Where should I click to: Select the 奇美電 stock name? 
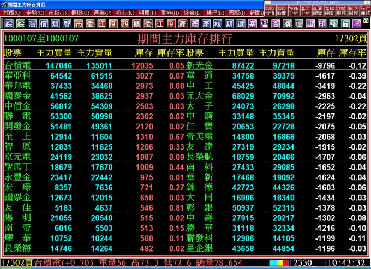[x=200, y=136]
